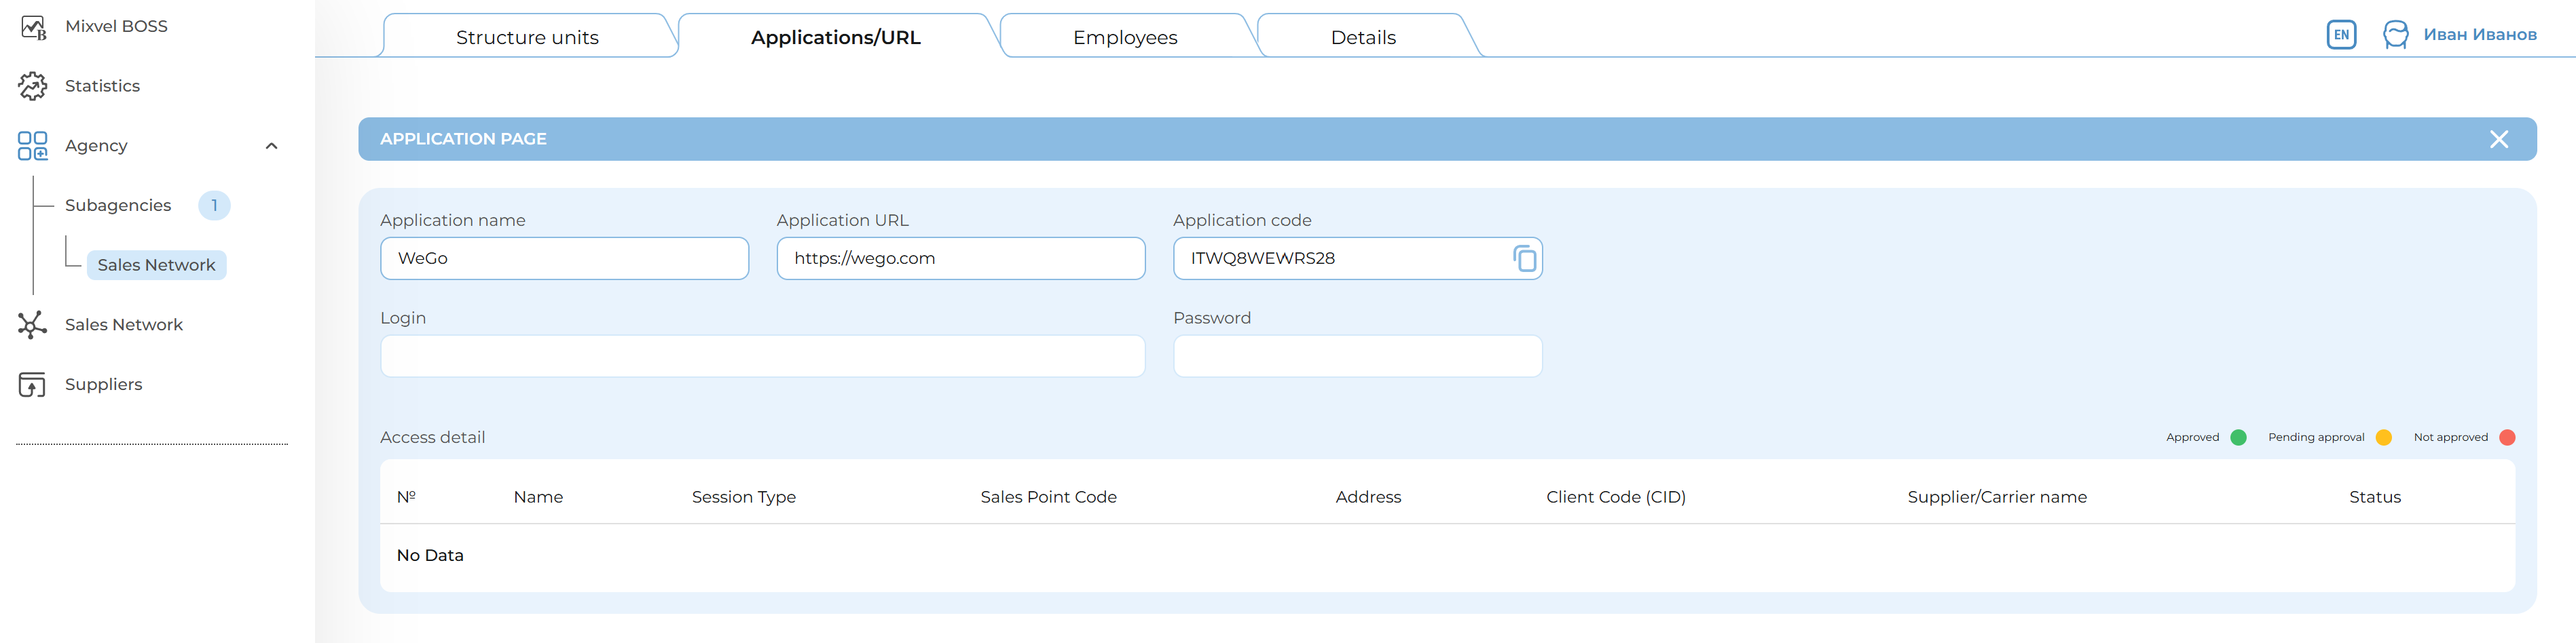
Task: Select the highlighted Sales Network subitem
Action: (x=157, y=266)
